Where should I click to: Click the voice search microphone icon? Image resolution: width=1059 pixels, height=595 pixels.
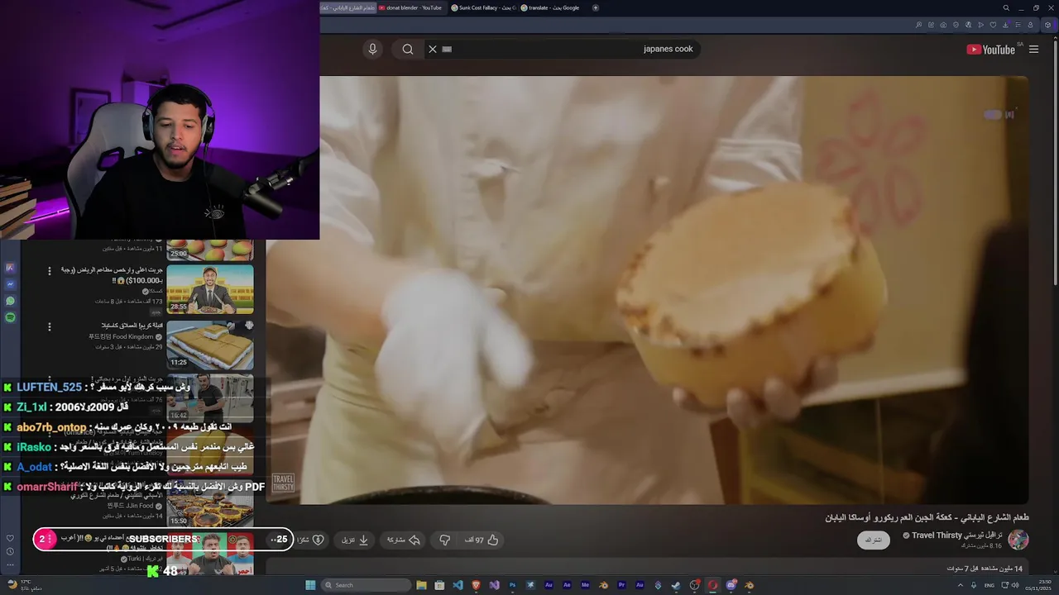pyautogui.click(x=372, y=49)
